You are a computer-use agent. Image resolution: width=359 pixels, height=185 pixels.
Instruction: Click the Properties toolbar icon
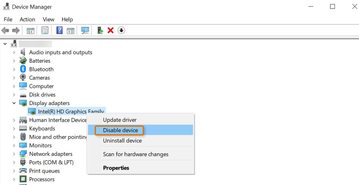pos(45,30)
